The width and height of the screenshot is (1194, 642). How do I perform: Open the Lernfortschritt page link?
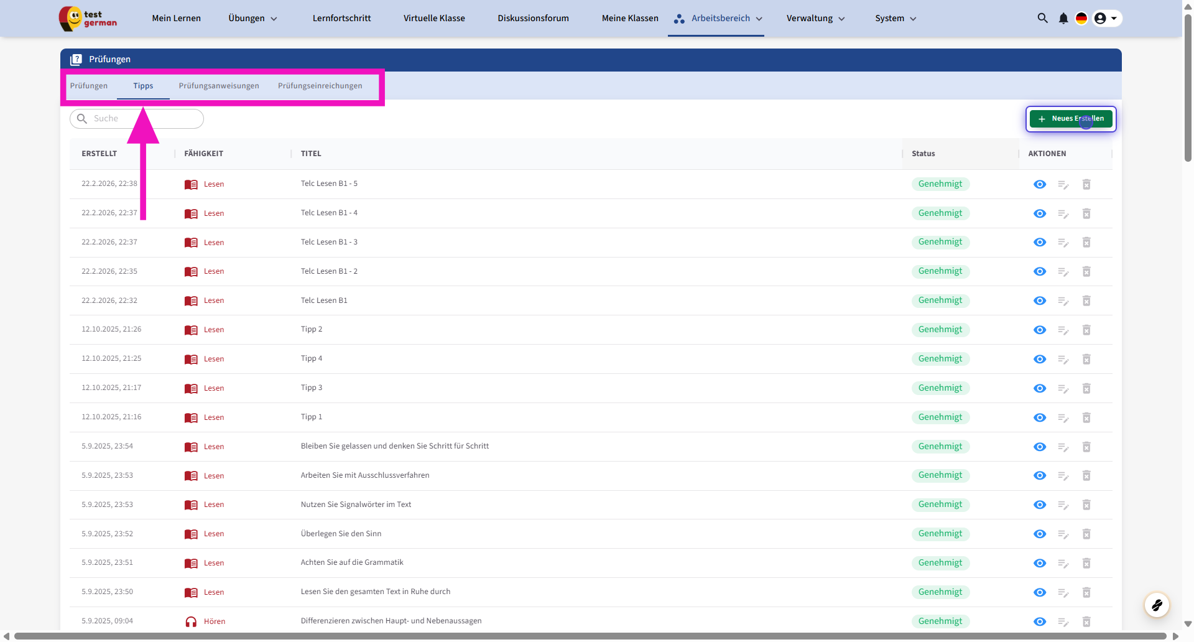coord(341,19)
